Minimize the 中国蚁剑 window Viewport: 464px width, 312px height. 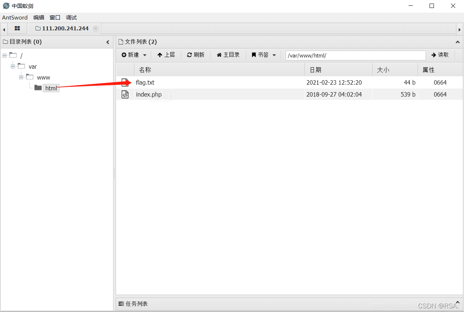click(411, 6)
